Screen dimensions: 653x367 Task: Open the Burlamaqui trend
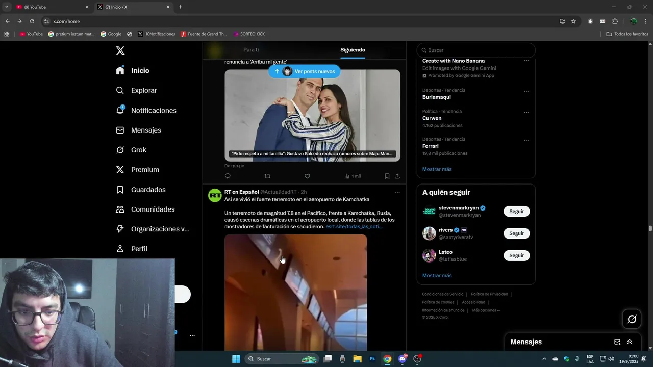click(436, 97)
